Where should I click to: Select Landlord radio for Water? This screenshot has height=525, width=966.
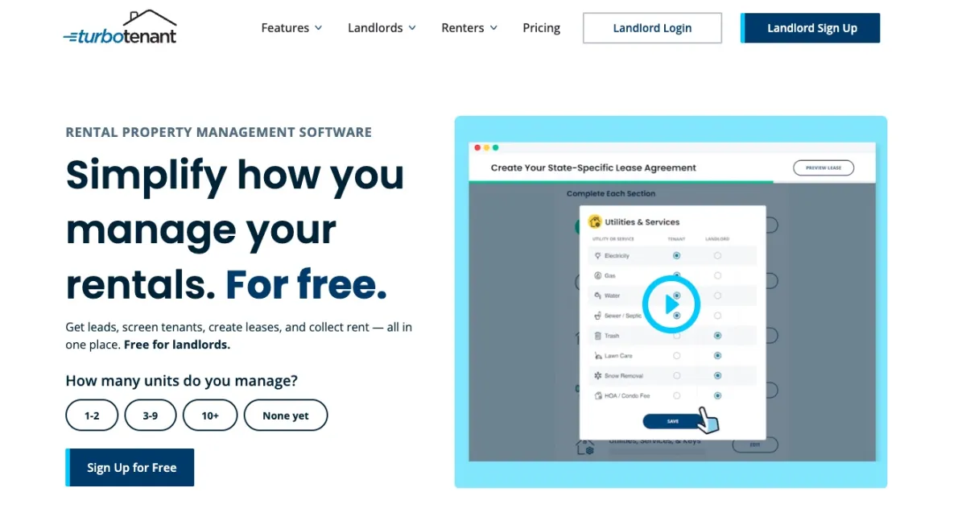[717, 296]
